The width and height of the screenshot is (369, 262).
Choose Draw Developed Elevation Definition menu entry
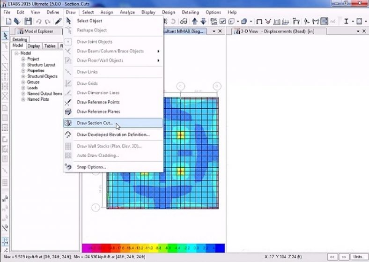pos(113,135)
